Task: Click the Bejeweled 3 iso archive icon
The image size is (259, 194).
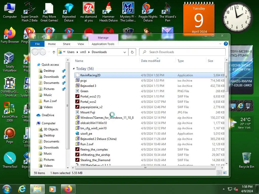Action: coord(77,86)
